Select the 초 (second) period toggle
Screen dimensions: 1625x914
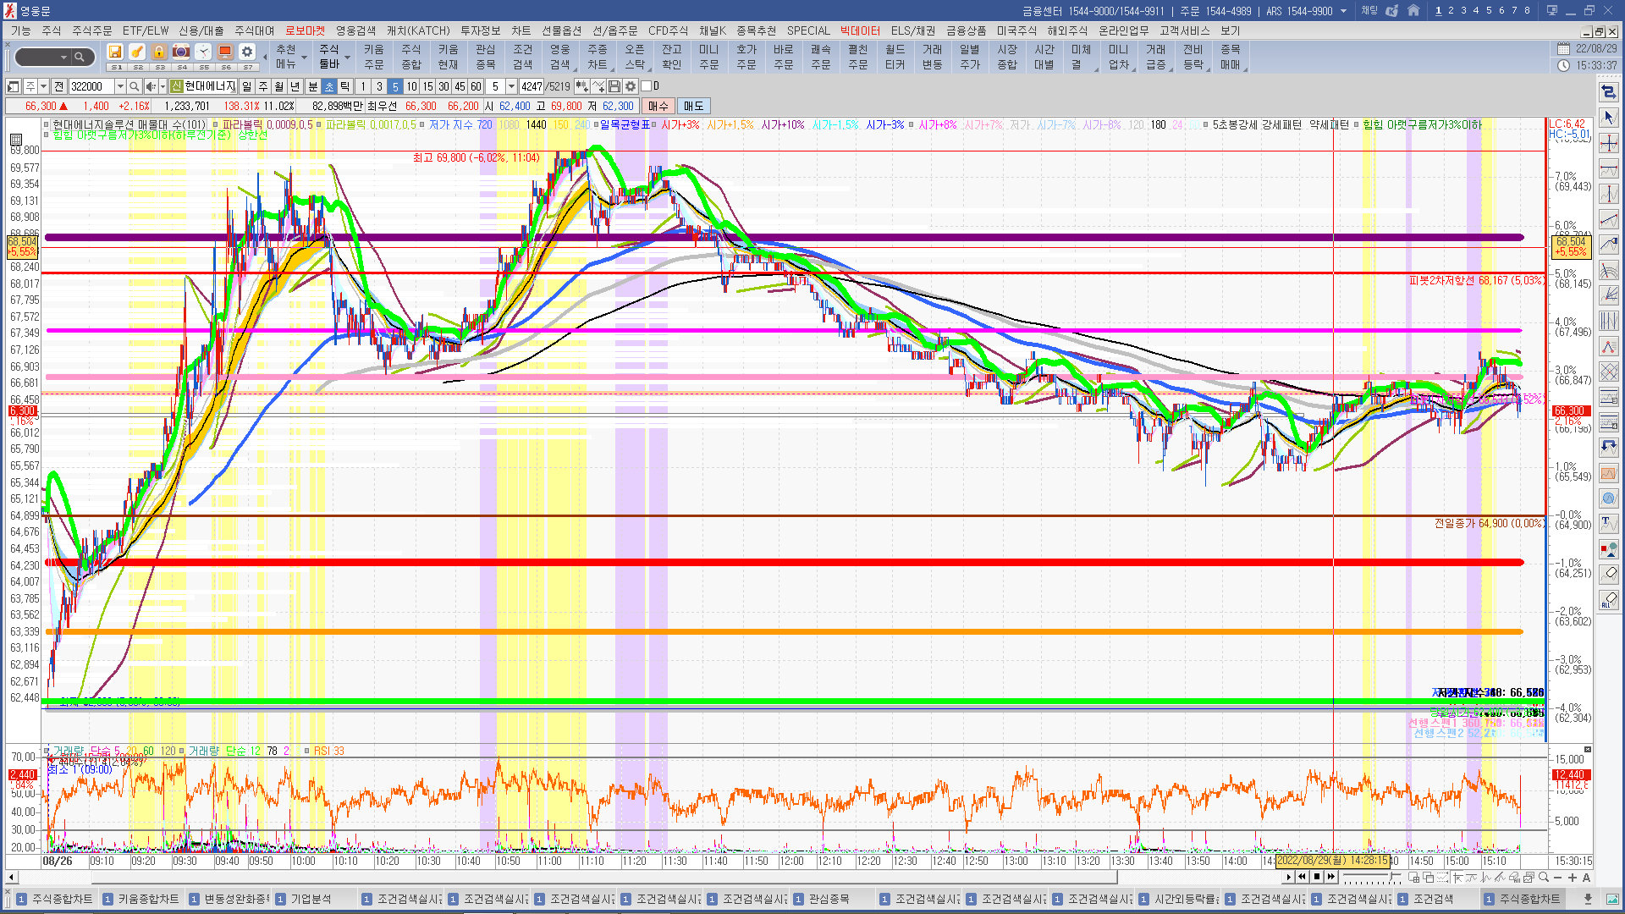329,86
